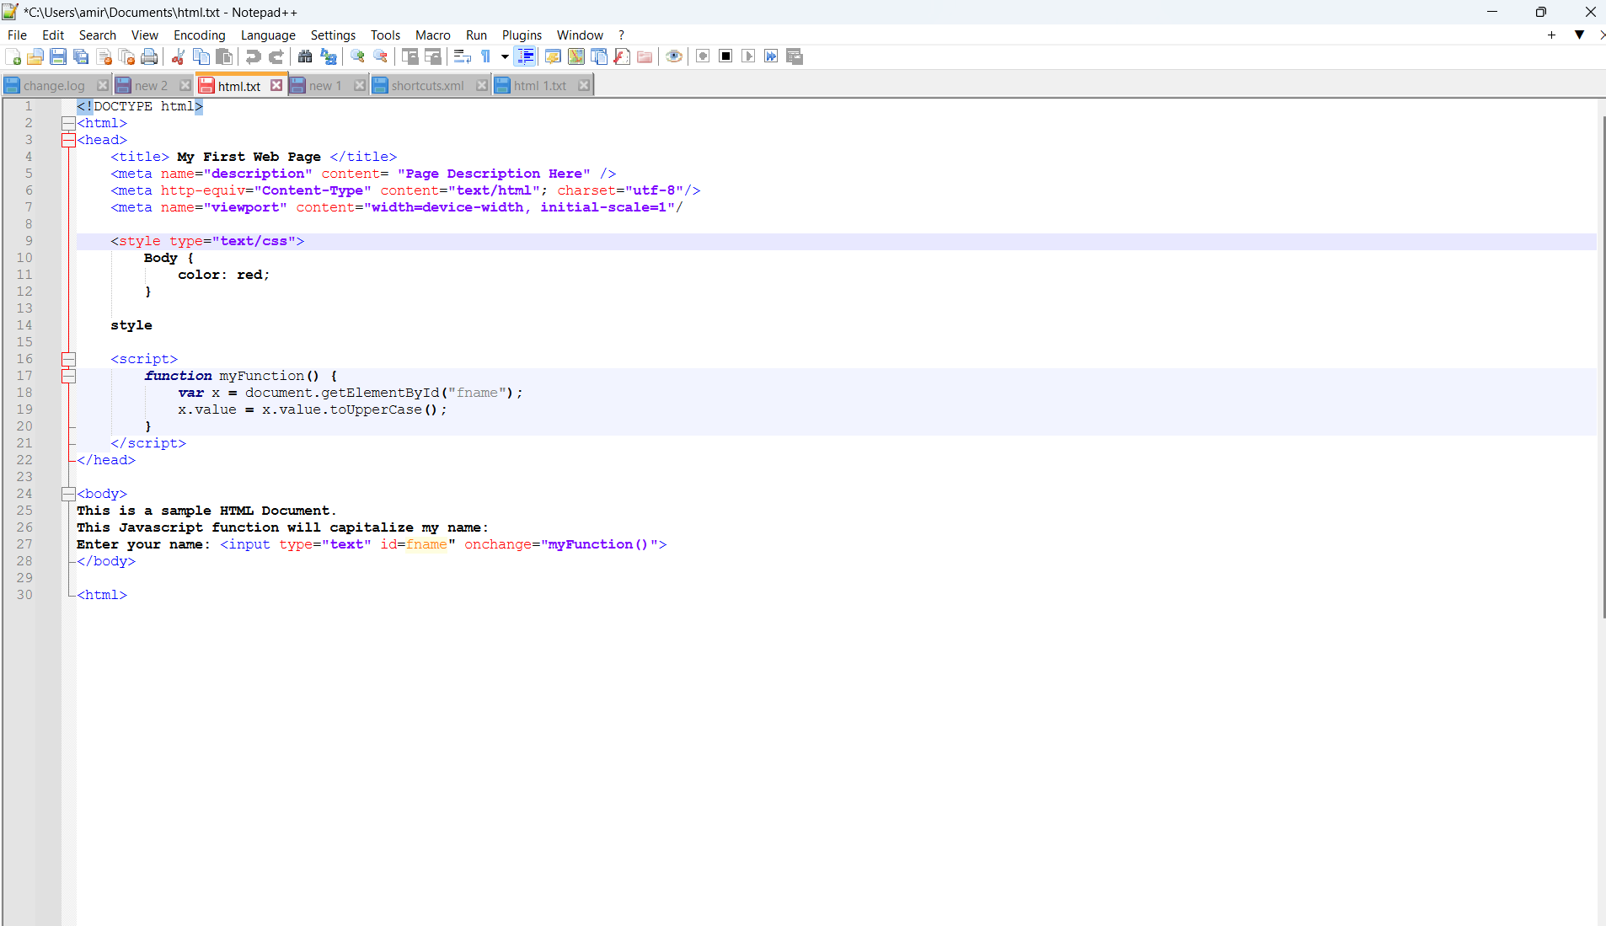
Task: Add a new tab with plus button
Action: point(1551,35)
